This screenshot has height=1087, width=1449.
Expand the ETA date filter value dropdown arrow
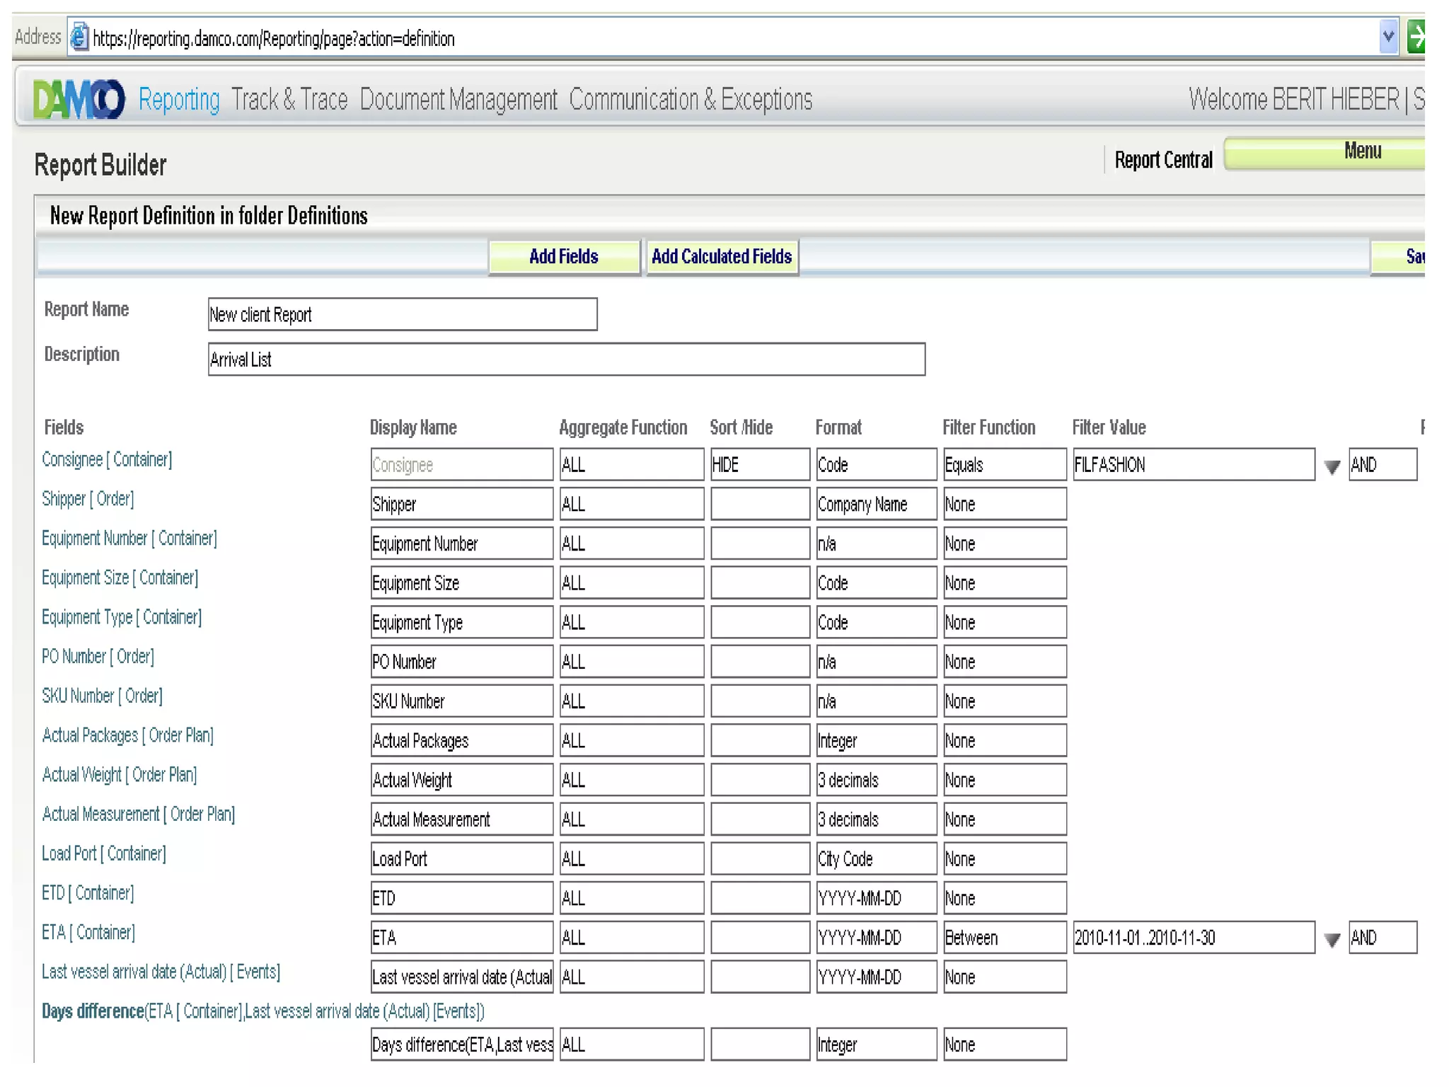pos(1332,940)
